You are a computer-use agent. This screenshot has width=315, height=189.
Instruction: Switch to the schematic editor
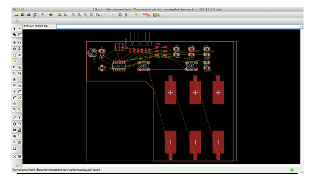click(x=43, y=15)
